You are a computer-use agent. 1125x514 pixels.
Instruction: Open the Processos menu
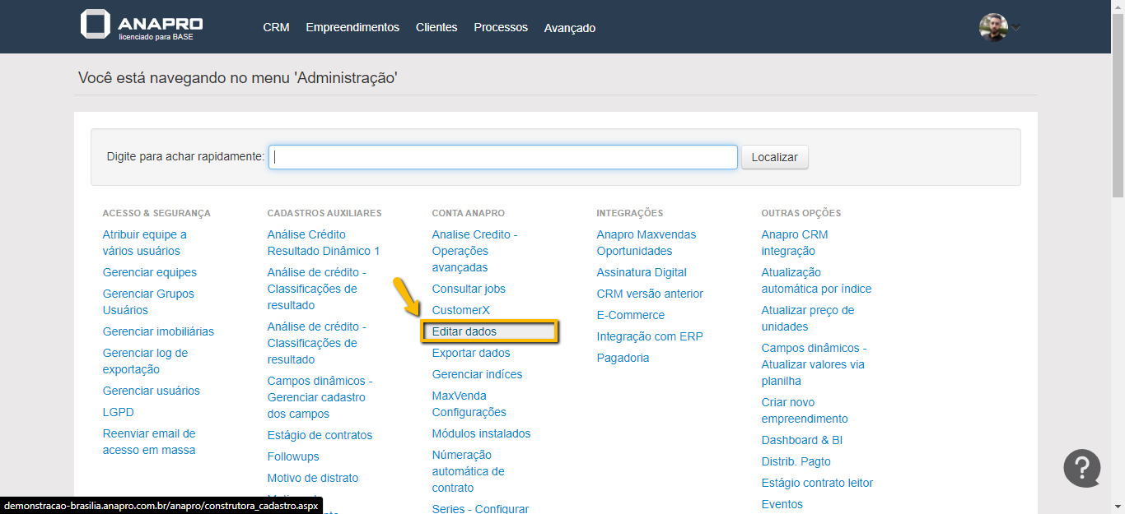pos(501,27)
